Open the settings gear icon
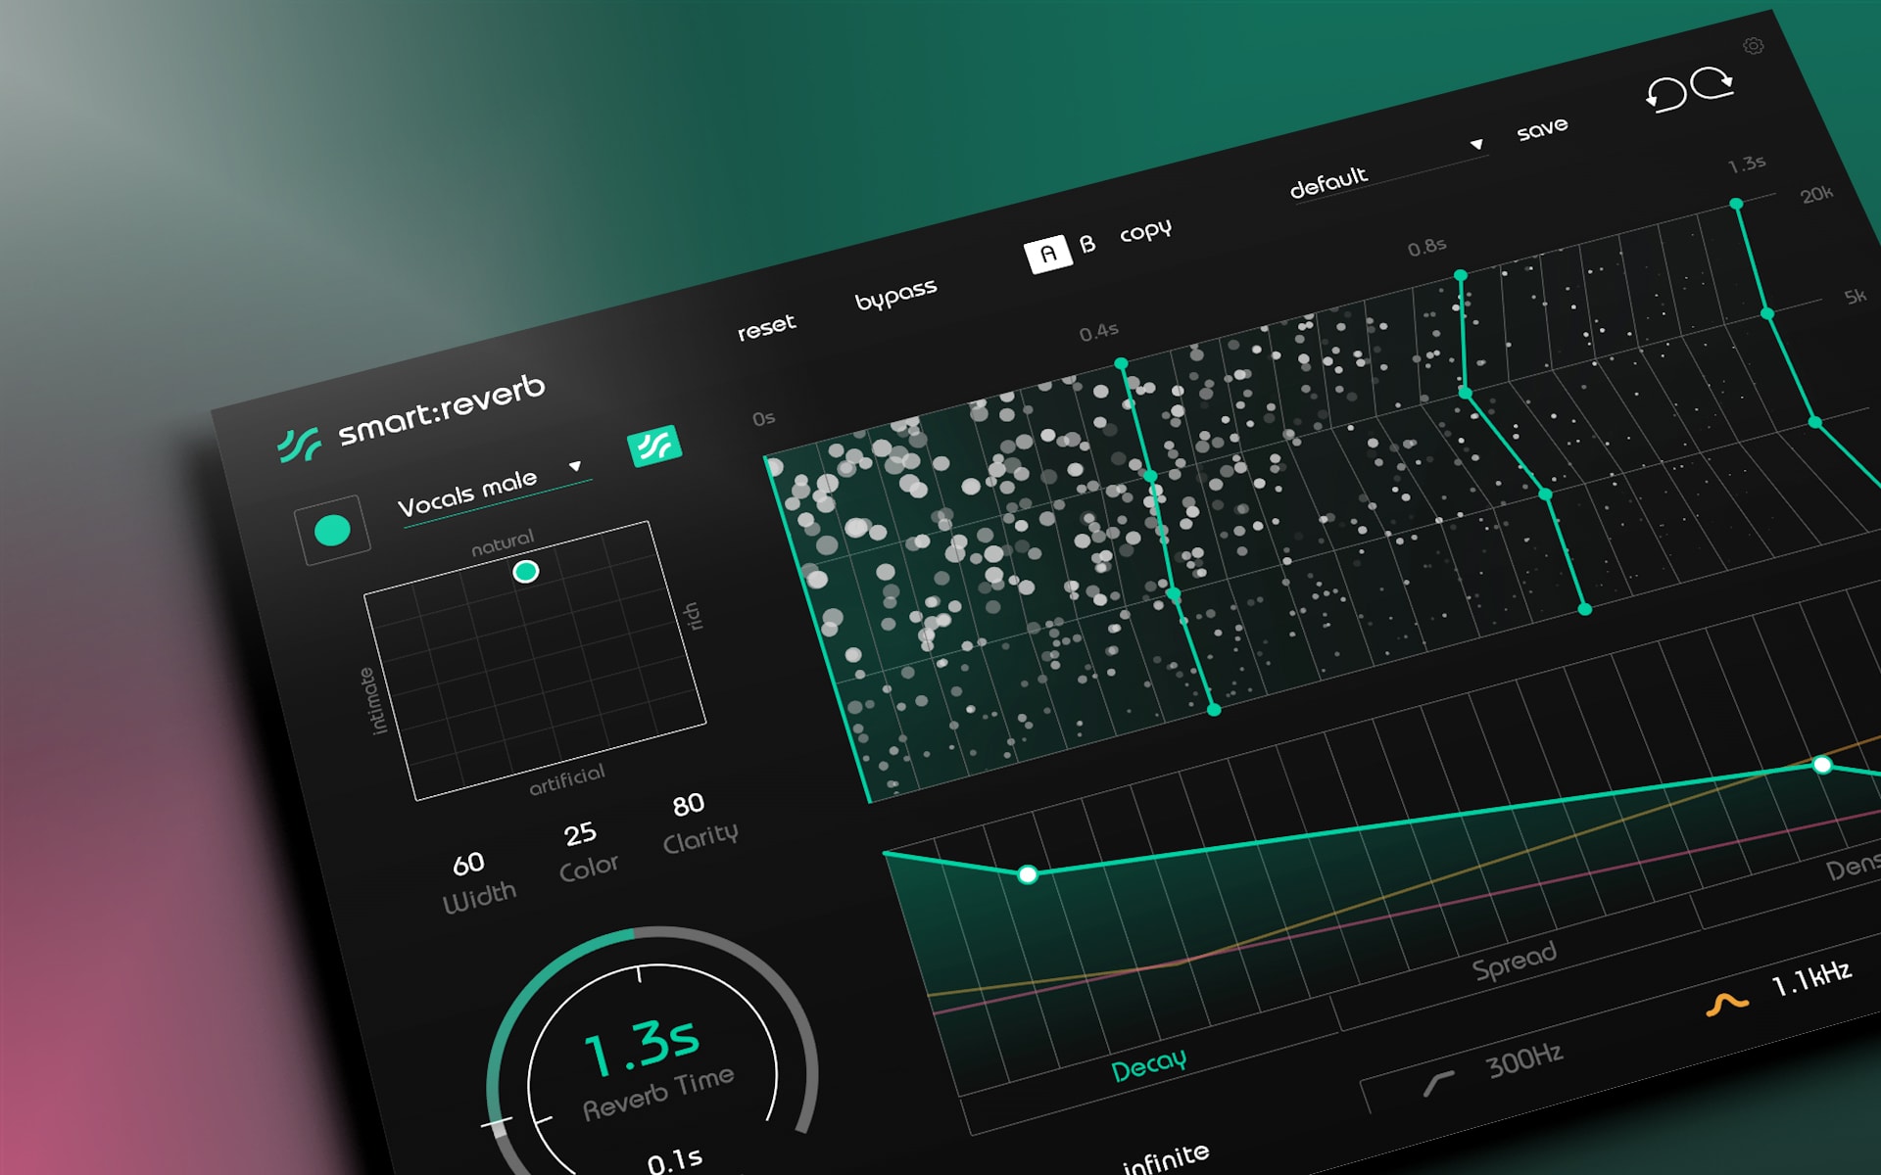Viewport: 1881px width, 1175px height. coord(1754,46)
